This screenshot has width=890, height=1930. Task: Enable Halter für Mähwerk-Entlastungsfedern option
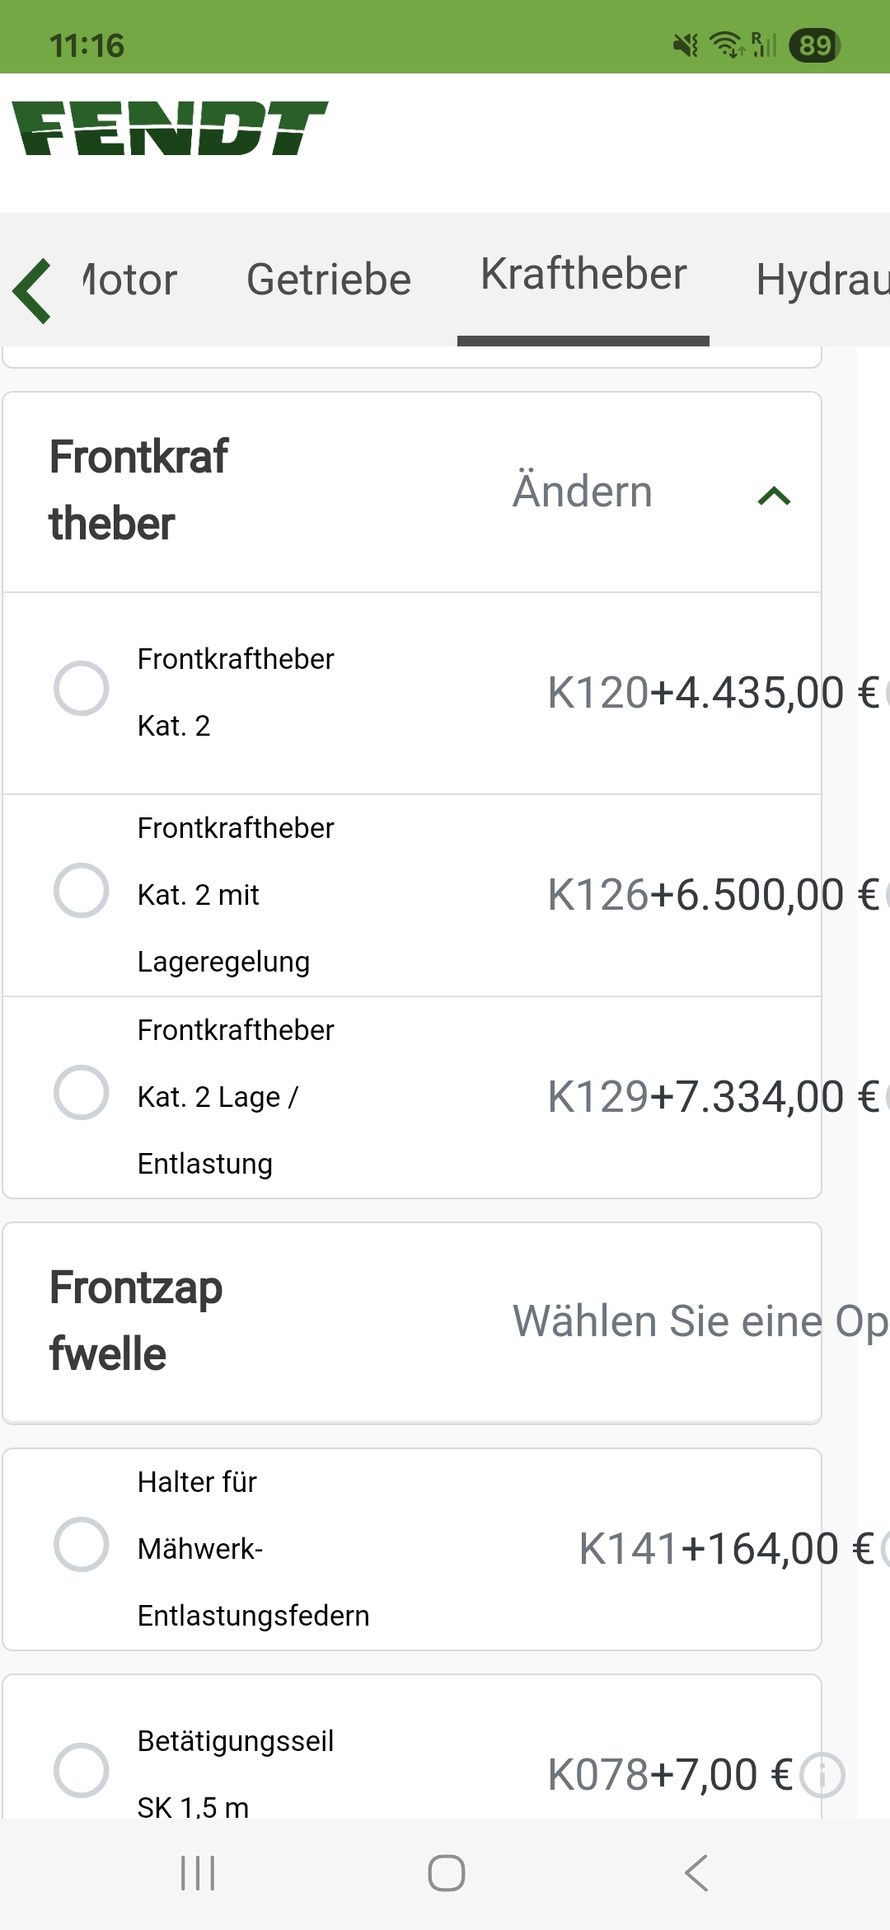81,1544
